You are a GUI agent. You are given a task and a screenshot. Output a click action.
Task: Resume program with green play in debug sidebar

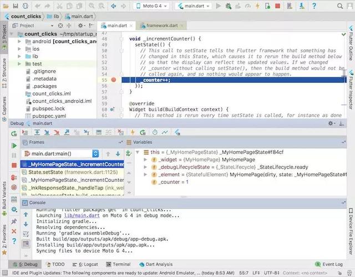pyautogui.click(x=14, y=145)
